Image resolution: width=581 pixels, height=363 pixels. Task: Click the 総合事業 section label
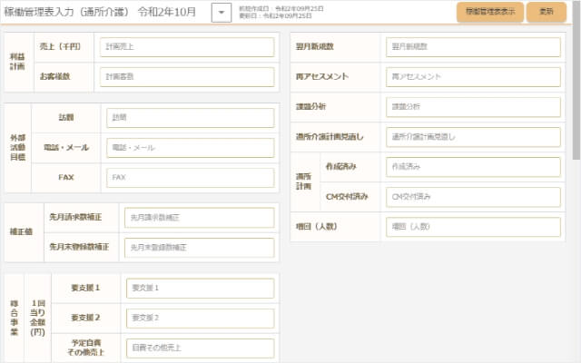pyautogui.click(x=15, y=318)
